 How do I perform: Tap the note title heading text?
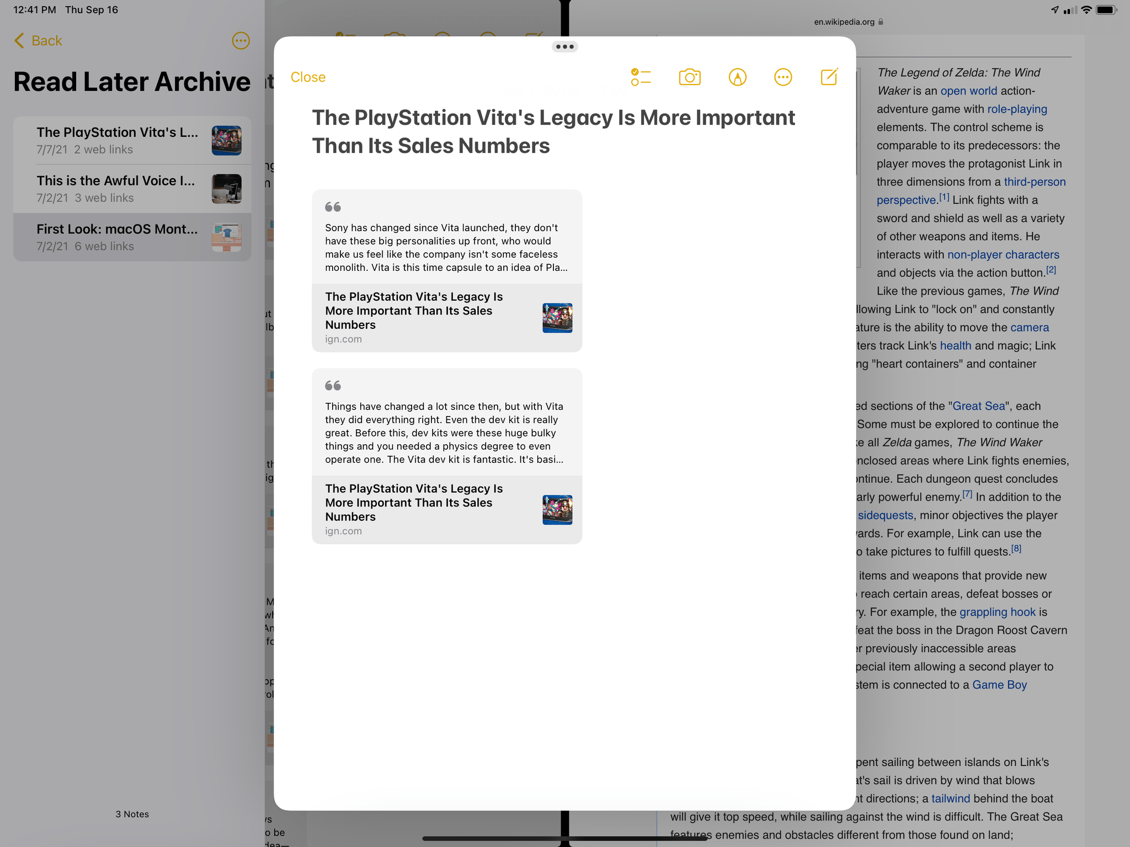pyautogui.click(x=553, y=132)
